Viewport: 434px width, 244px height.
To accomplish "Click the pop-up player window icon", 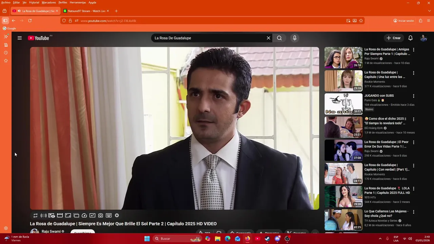I will click(x=76, y=216).
